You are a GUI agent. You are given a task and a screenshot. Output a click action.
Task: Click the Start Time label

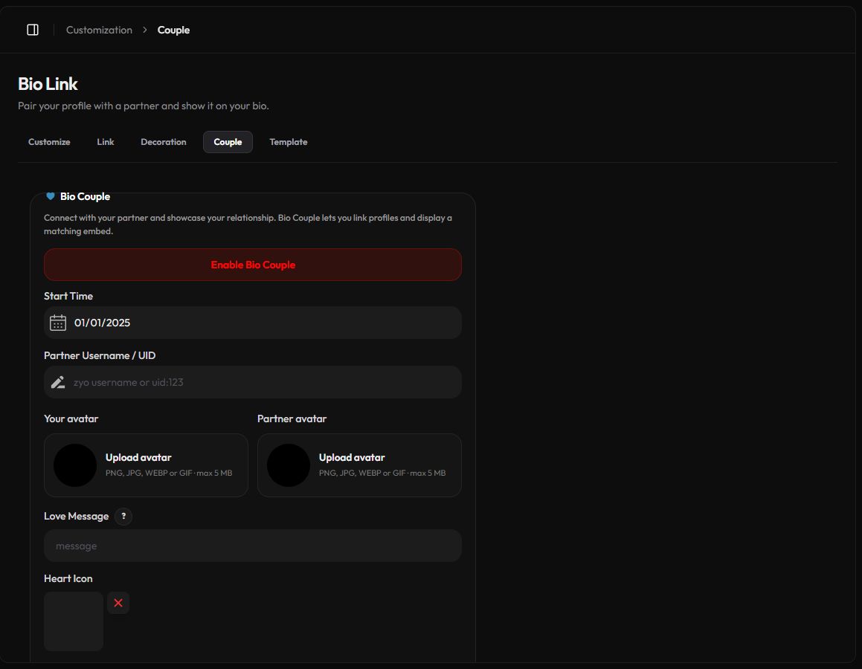(68, 296)
